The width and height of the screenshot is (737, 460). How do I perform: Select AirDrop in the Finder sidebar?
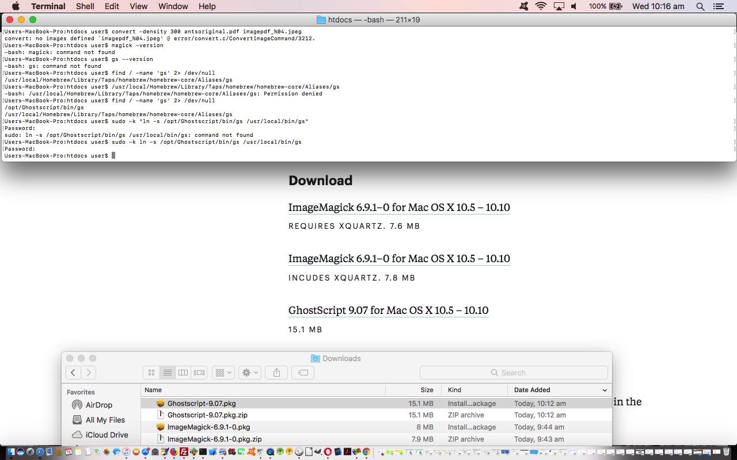coord(92,405)
